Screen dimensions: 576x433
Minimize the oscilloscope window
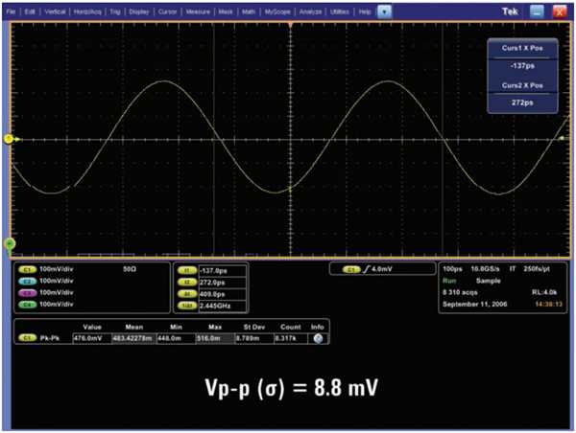537,11
